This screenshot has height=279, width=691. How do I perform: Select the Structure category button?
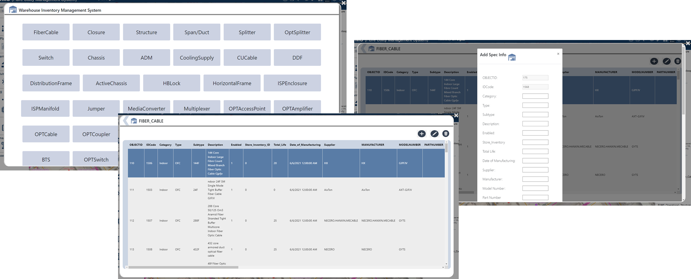pos(146,32)
